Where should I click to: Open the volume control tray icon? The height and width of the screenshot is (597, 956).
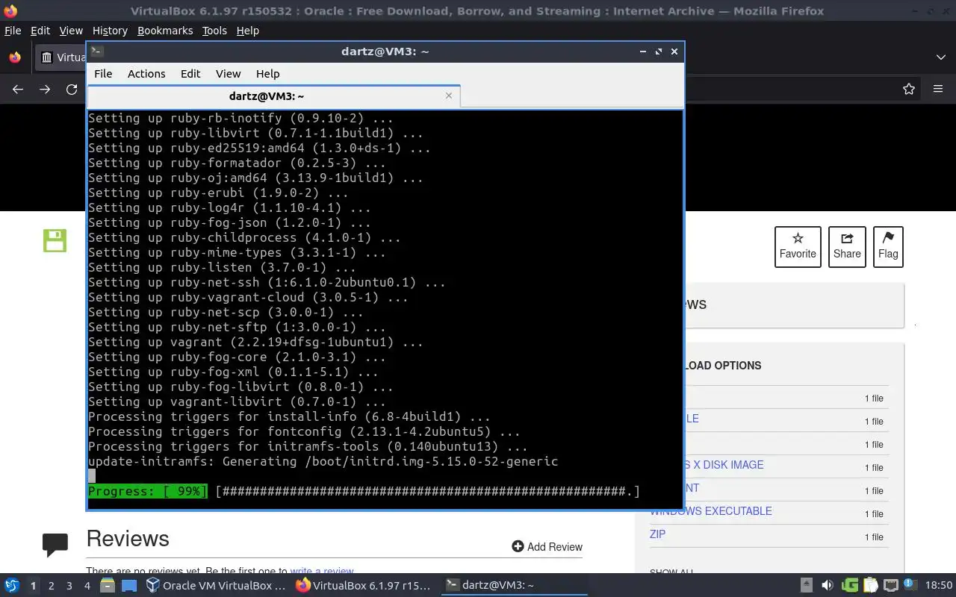click(827, 586)
